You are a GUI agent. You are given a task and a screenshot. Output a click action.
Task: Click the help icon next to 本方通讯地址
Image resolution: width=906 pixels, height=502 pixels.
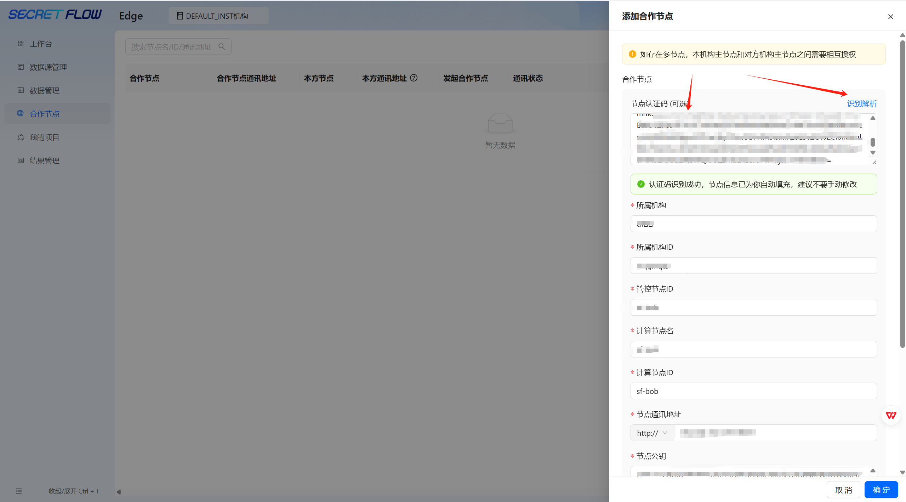[x=414, y=78]
